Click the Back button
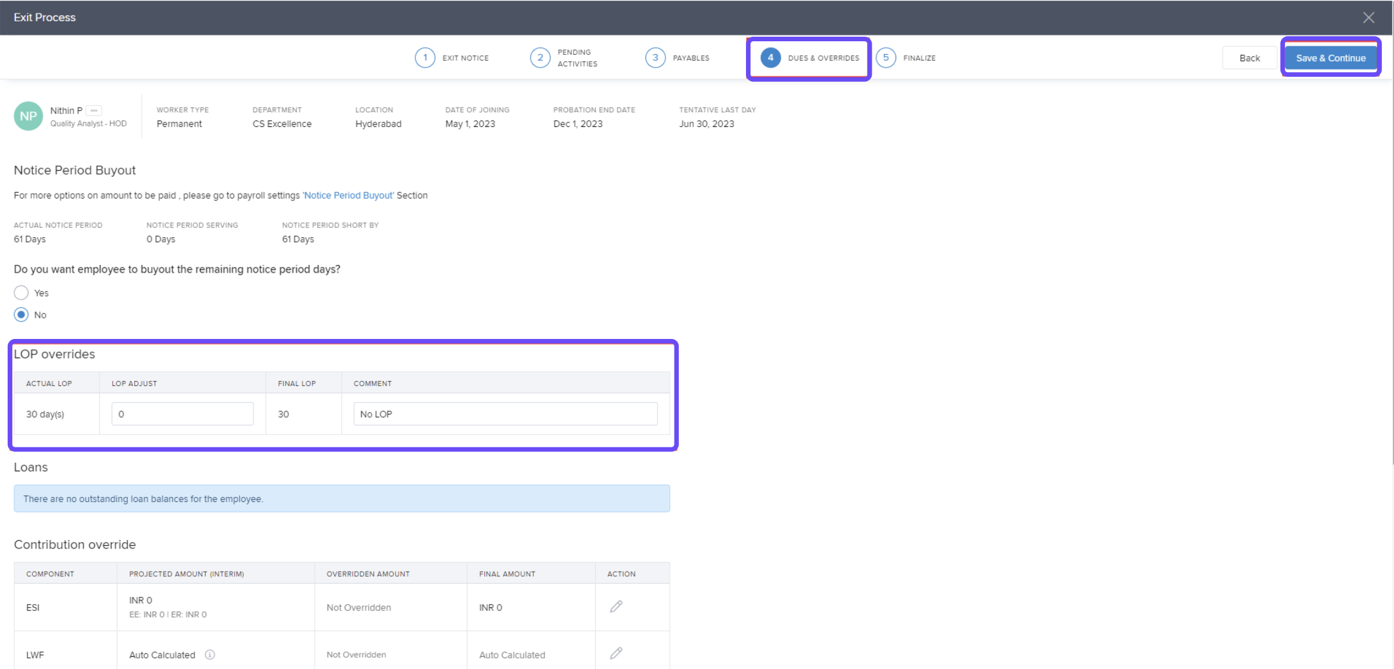1394x669 pixels. pos(1249,58)
